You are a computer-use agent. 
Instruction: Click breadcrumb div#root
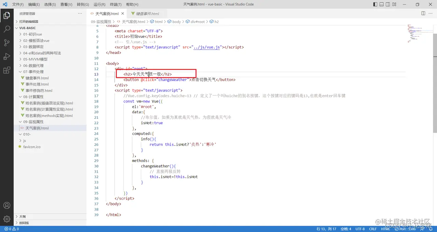point(195,21)
